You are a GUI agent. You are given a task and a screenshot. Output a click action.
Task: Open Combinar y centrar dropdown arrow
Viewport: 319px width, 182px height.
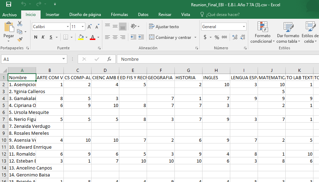point(195,37)
